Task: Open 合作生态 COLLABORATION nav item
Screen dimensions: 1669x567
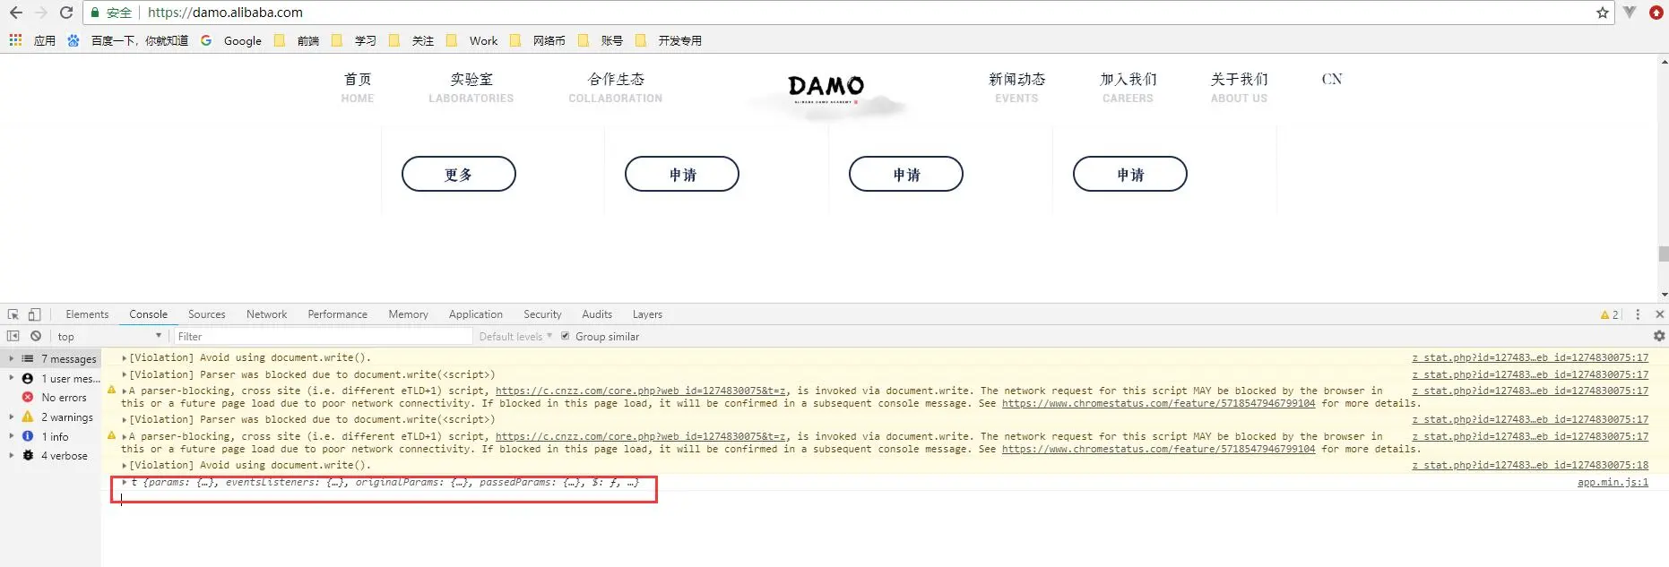Action: [x=616, y=88]
